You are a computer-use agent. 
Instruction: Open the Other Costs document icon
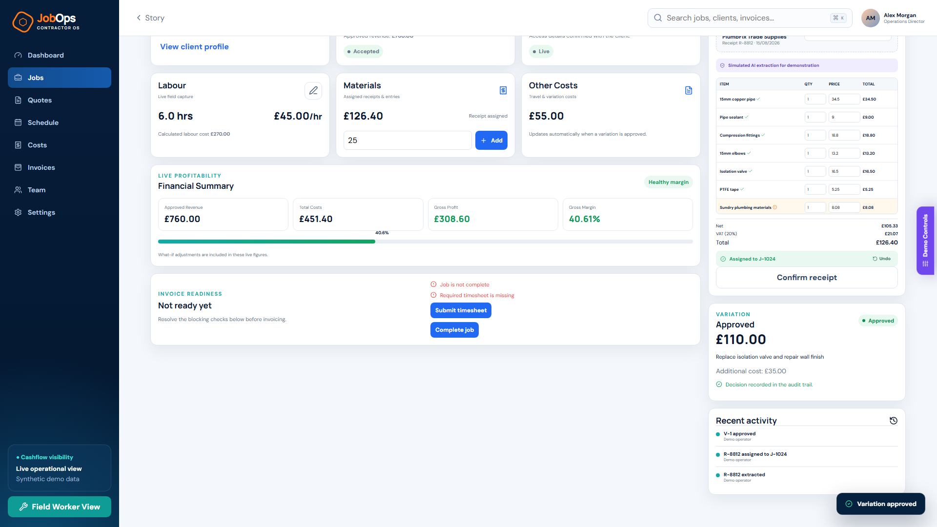click(x=689, y=90)
